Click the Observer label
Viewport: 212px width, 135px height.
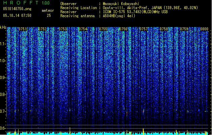pyautogui.click(x=68, y=4)
